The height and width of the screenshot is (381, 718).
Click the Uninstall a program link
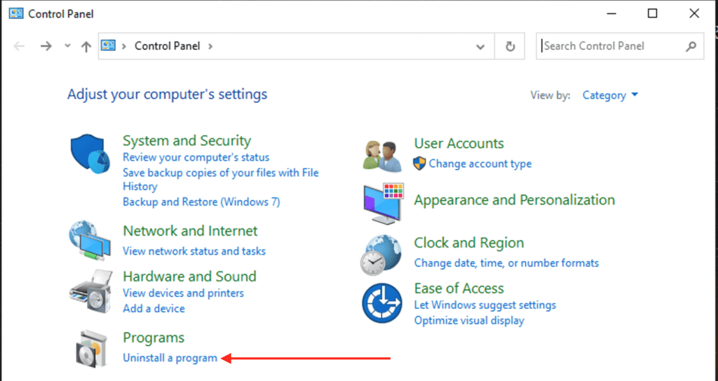tap(170, 358)
